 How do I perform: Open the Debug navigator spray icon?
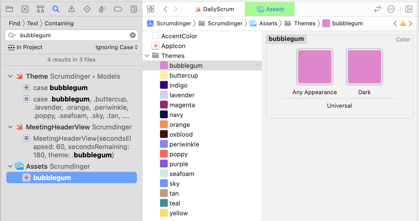click(x=103, y=9)
